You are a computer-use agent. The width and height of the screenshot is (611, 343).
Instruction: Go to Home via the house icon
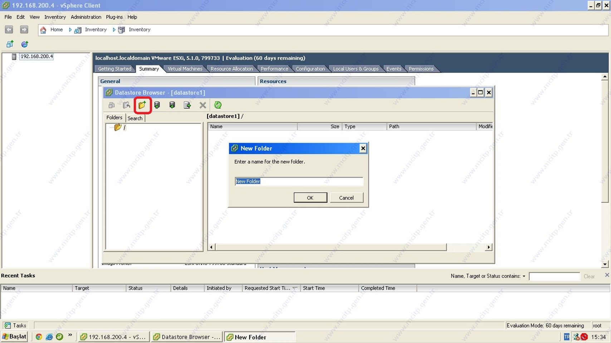(x=43, y=30)
